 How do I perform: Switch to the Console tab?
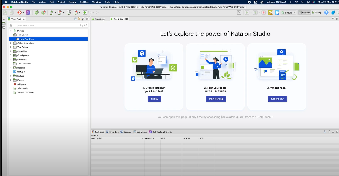(x=126, y=132)
